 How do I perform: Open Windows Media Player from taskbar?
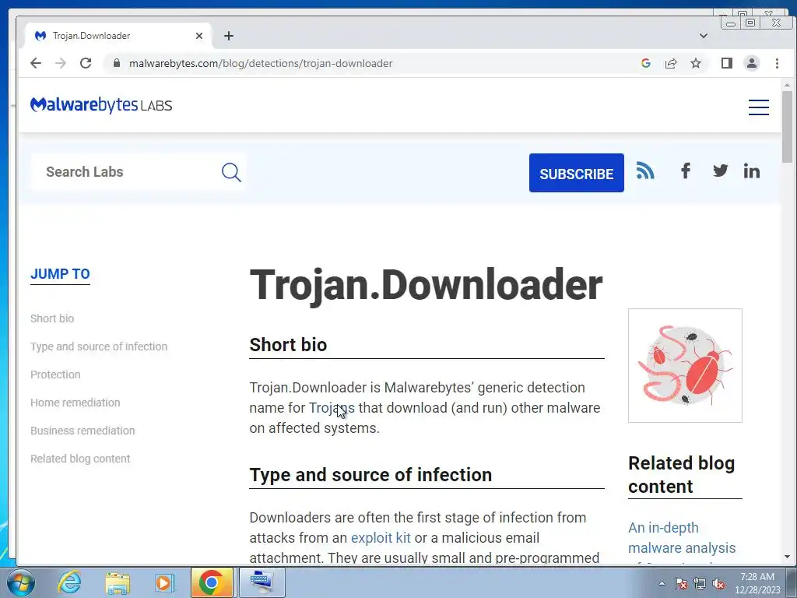click(x=163, y=582)
